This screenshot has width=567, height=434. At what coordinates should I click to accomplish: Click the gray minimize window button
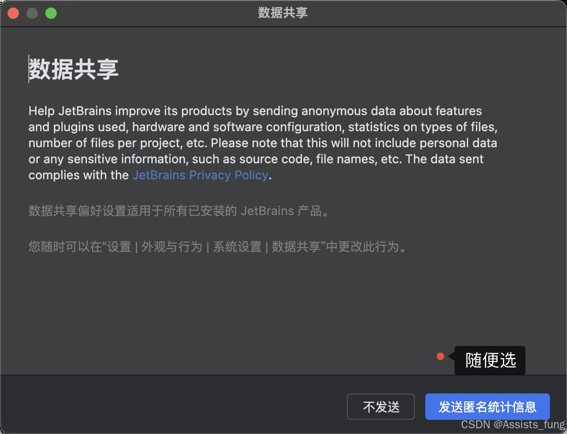coord(32,13)
